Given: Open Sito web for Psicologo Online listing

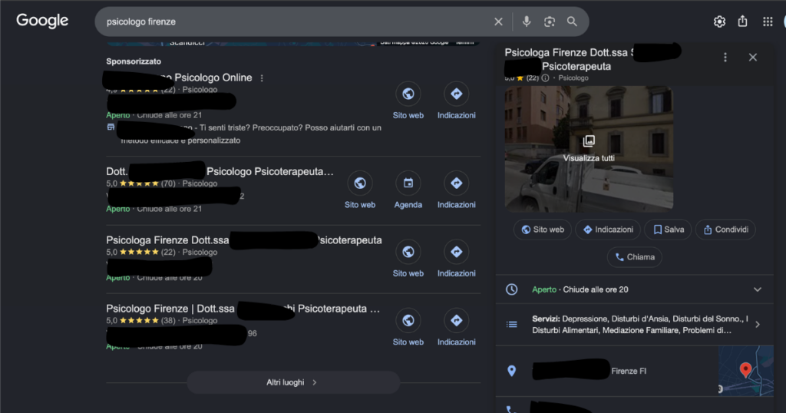Looking at the screenshot, I should (408, 101).
